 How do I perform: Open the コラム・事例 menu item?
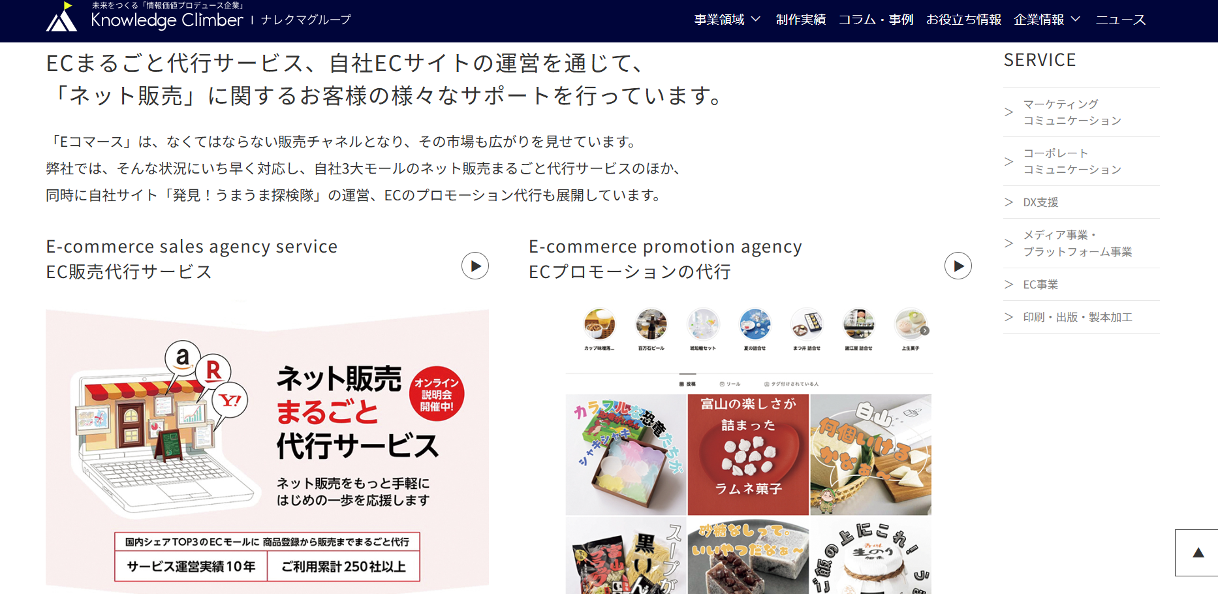coord(876,20)
